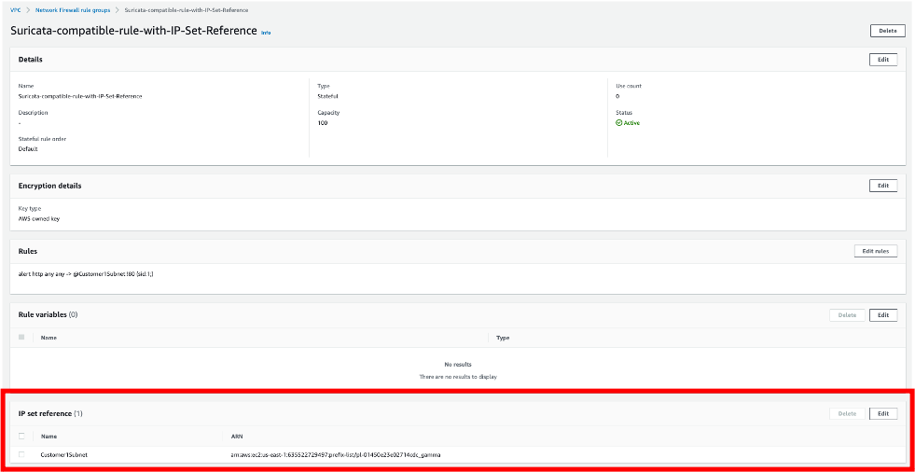Click the alert http rule text
The height and width of the screenshot is (472, 915).
(x=85, y=273)
